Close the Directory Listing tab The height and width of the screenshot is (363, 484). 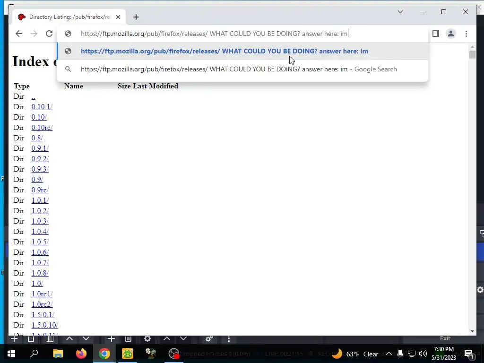pos(118,17)
